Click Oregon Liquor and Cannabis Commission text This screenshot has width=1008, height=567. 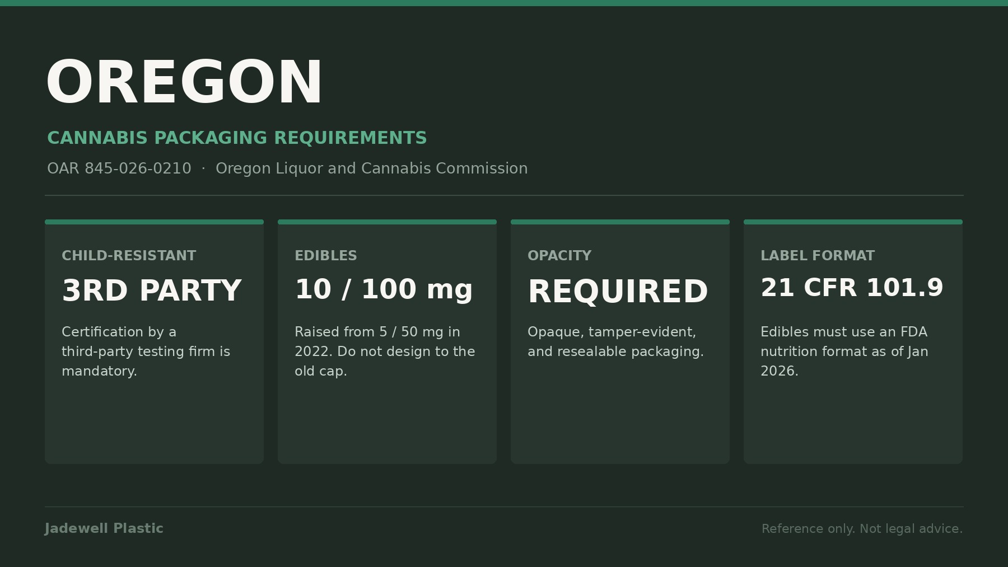coord(371,168)
